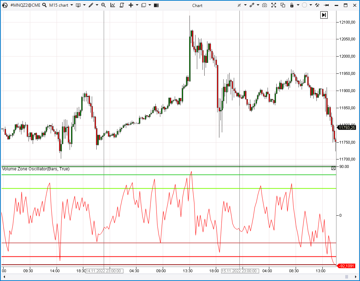Jump to latest bar button
Image resolution: width=360 pixels, height=281 pixels.
[324, 15]
